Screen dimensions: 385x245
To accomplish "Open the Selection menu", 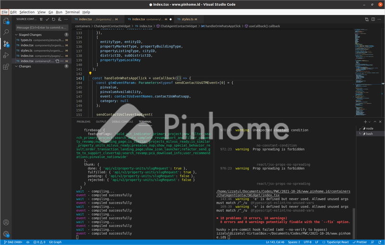I will point(27,12).
